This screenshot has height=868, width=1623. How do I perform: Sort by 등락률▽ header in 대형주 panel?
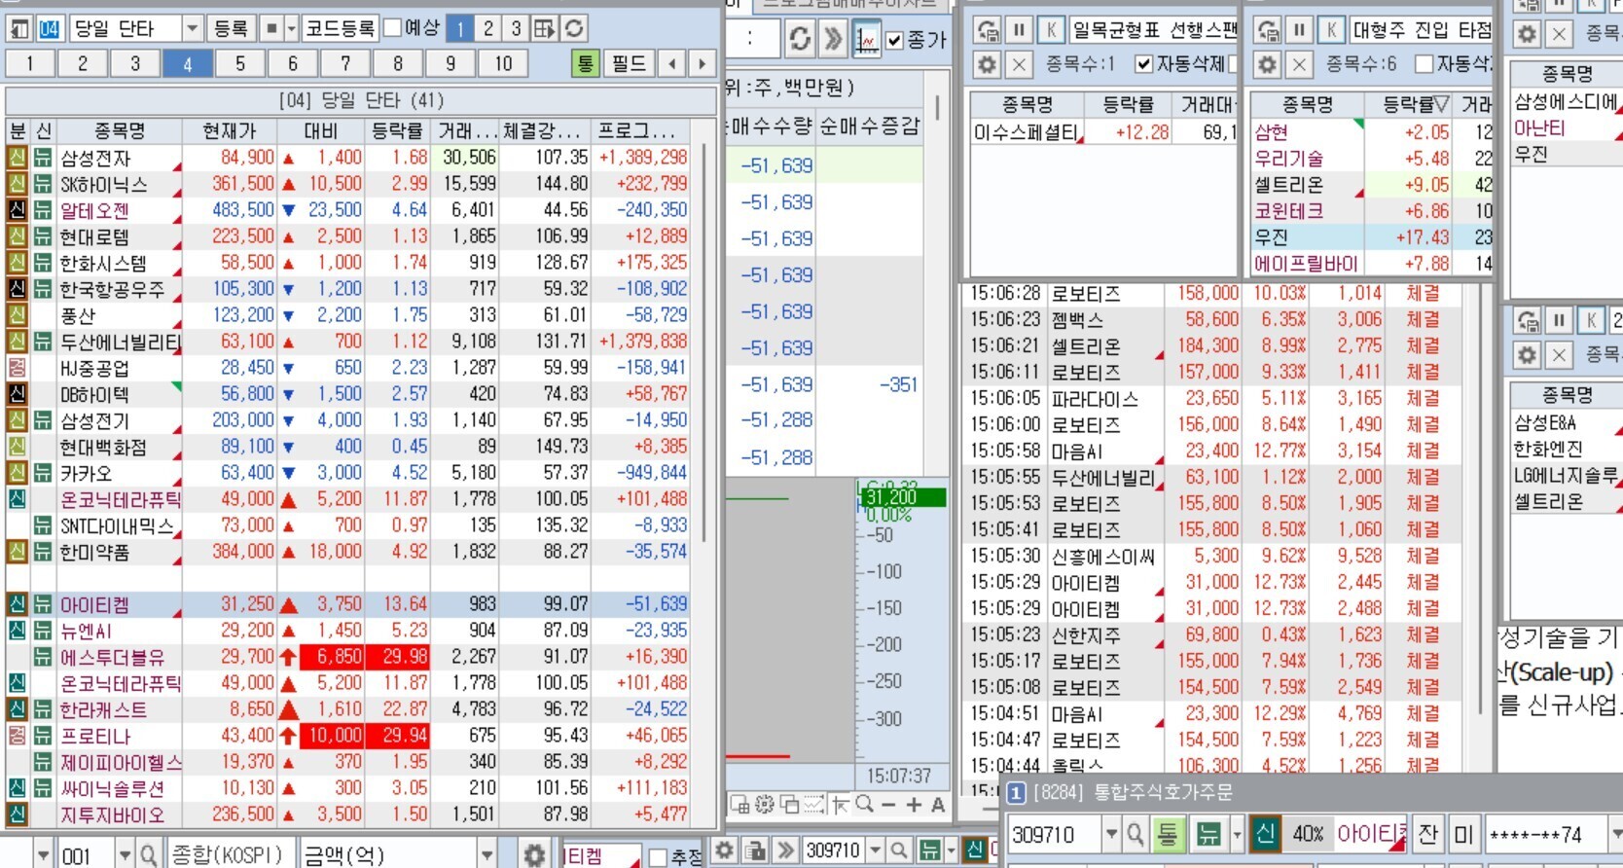(x=1415, y=104)
